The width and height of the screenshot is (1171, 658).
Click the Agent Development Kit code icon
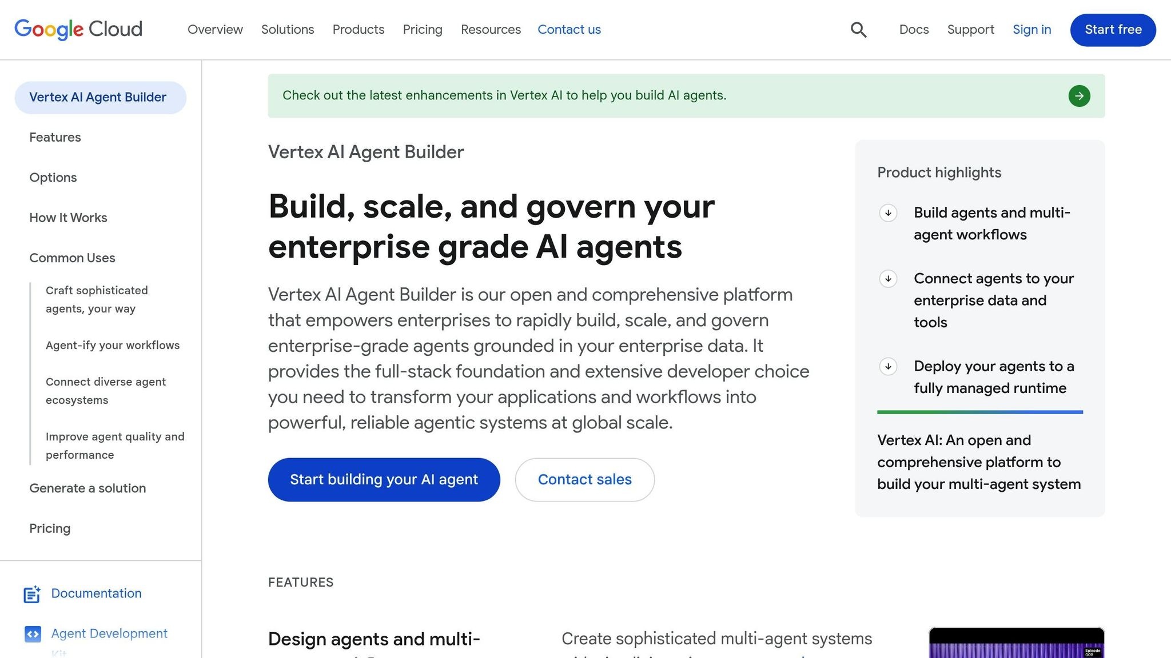pos(33,634)
